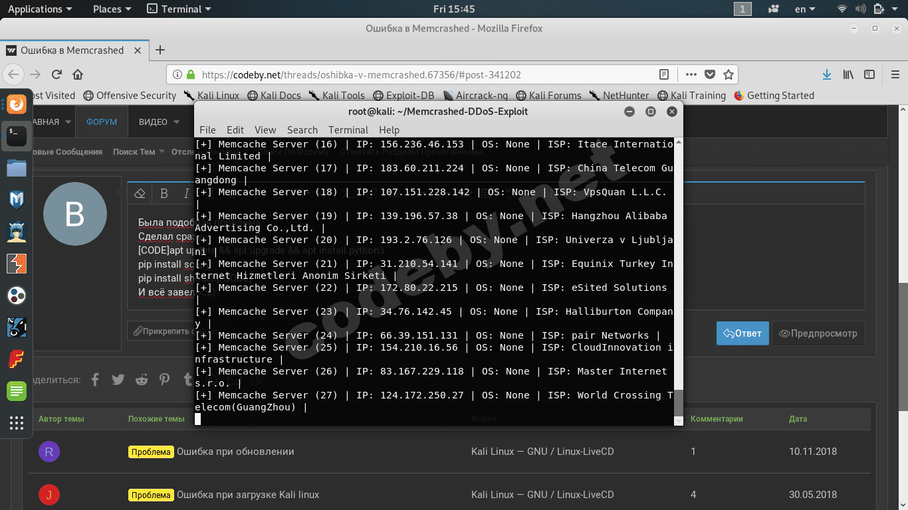This screenshot has height=510, width=908.
Task: Click the blue Ответ button
Action: point(742,333)
